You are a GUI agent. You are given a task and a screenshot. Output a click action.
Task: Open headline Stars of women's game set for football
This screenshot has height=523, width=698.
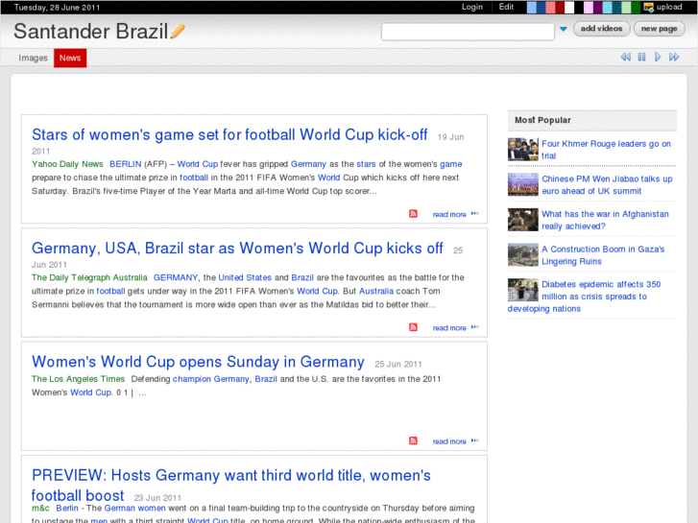pos(229,134)
